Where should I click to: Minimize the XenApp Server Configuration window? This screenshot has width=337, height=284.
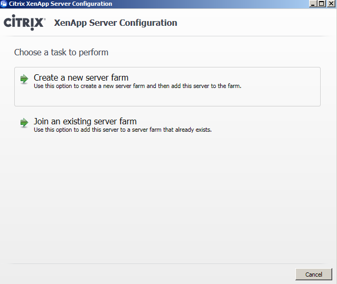(x=313, y=4)
